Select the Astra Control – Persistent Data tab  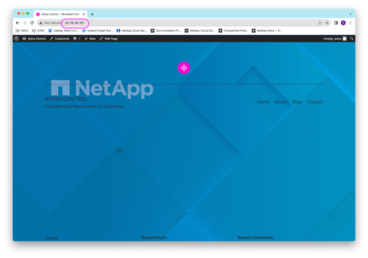pos(60,14)
